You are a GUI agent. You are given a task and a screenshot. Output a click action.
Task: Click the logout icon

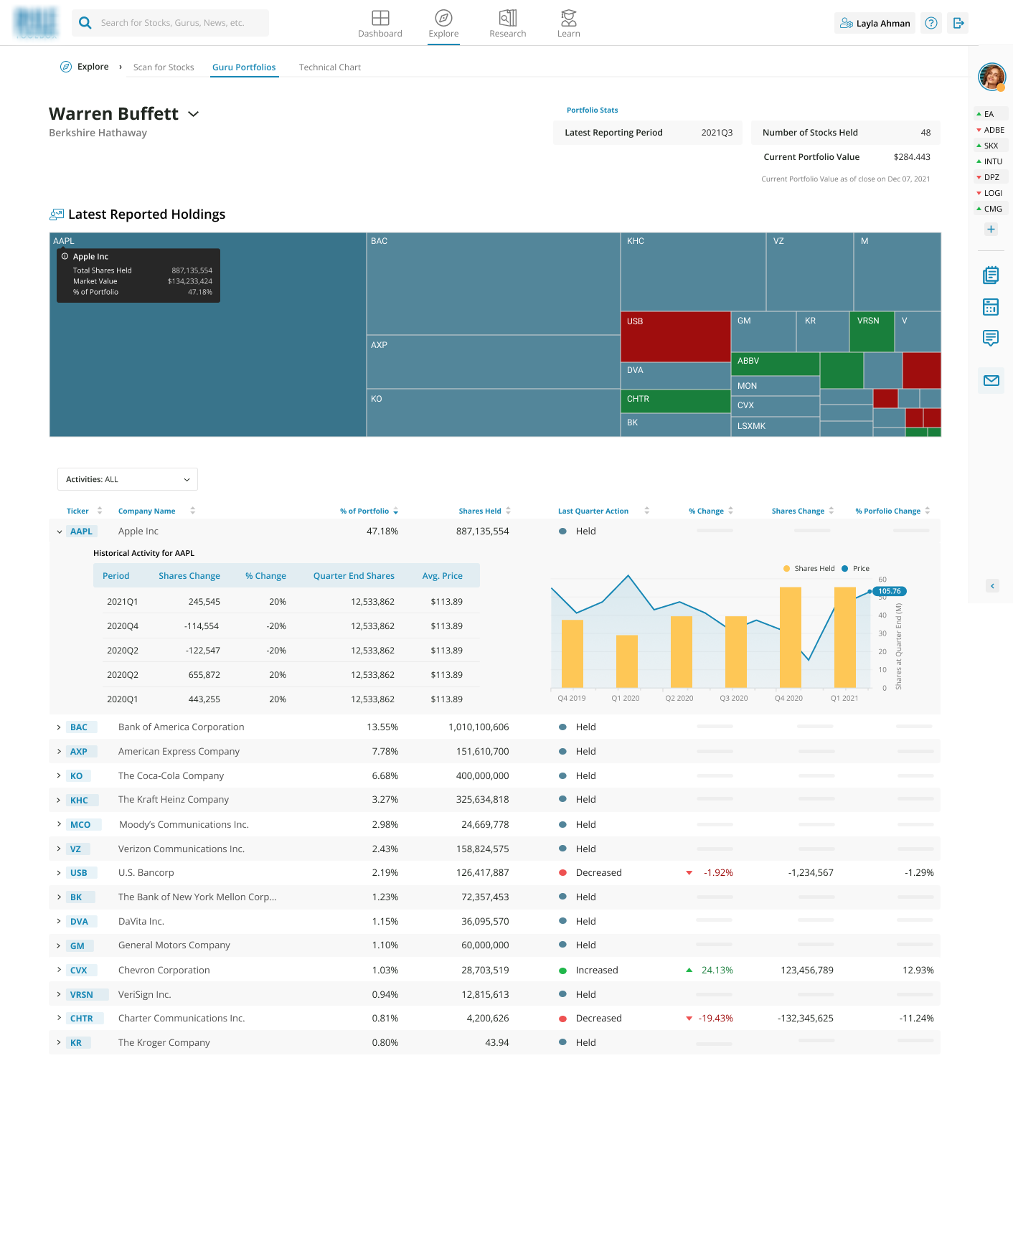[958, 23]
